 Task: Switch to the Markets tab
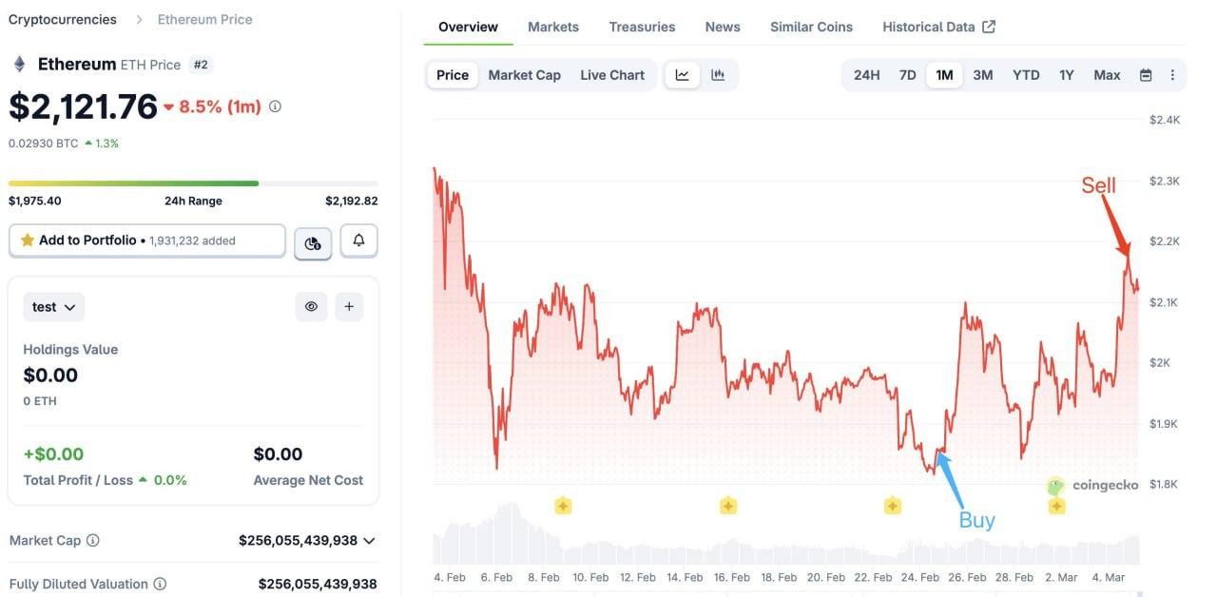(552, 27)
